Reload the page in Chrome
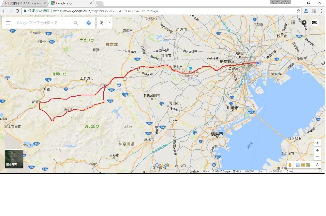Viewport: 326px width, 216px height. 17,11
